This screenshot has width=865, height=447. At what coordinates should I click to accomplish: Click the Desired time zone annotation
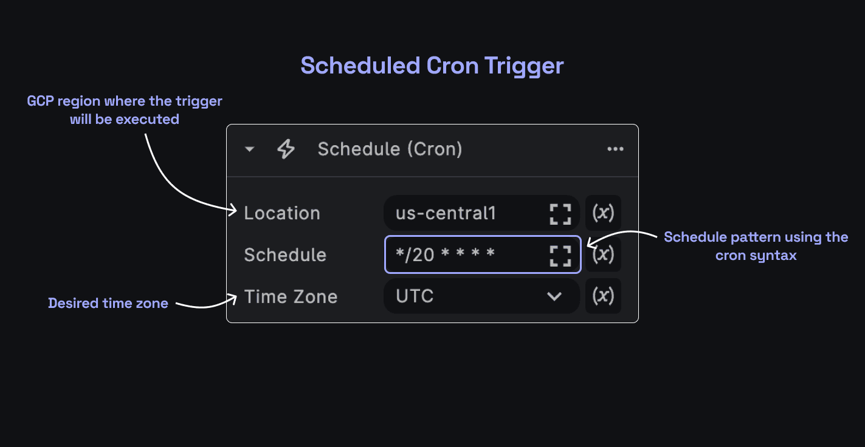[x=108, y=303]
